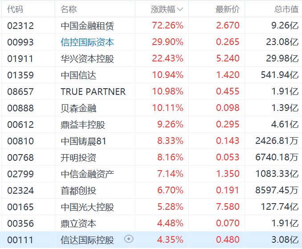This screenshot has width=302, height=249.
Task: Toggle the 涨跌幅 sort arrow
Action: pos(180,9)
